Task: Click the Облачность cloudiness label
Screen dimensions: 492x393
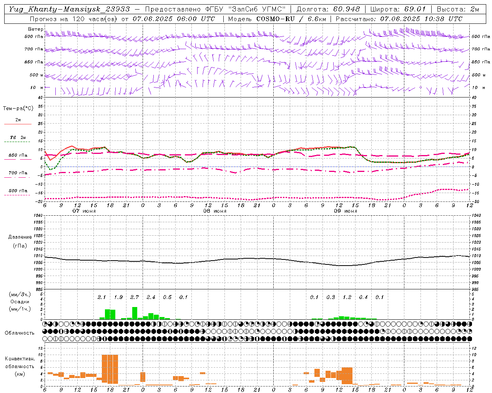Action: tap(20, 333)
